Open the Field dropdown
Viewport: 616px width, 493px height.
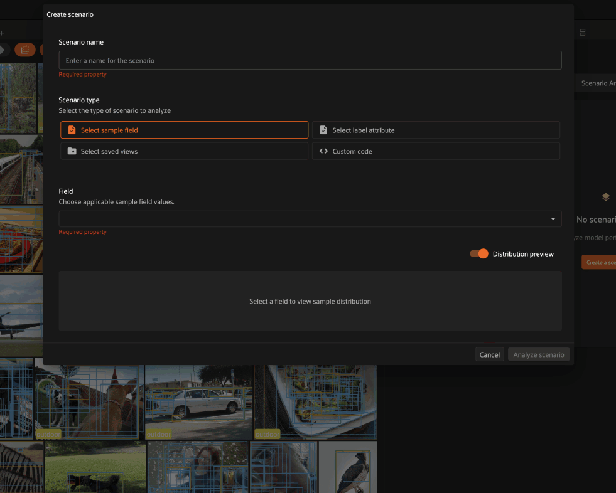(x=310, y=219)
